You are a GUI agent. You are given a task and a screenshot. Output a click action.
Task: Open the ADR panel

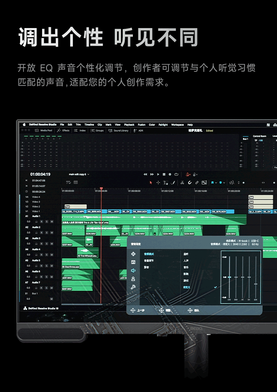pos(138,131)
